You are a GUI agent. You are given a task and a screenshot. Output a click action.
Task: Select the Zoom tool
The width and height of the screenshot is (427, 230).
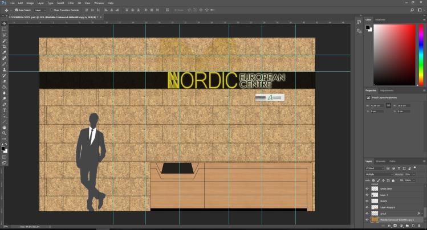click(4, 133)
